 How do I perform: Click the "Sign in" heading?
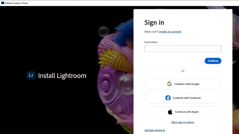[154, 23]
